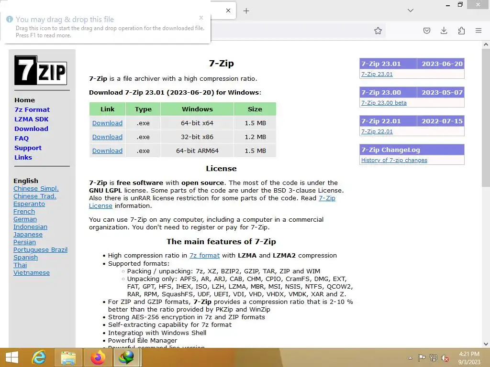This screenshot has width=490, height=367.
Task: Launch Internet Explorer from the taskbar
Action: pos(39,357)
